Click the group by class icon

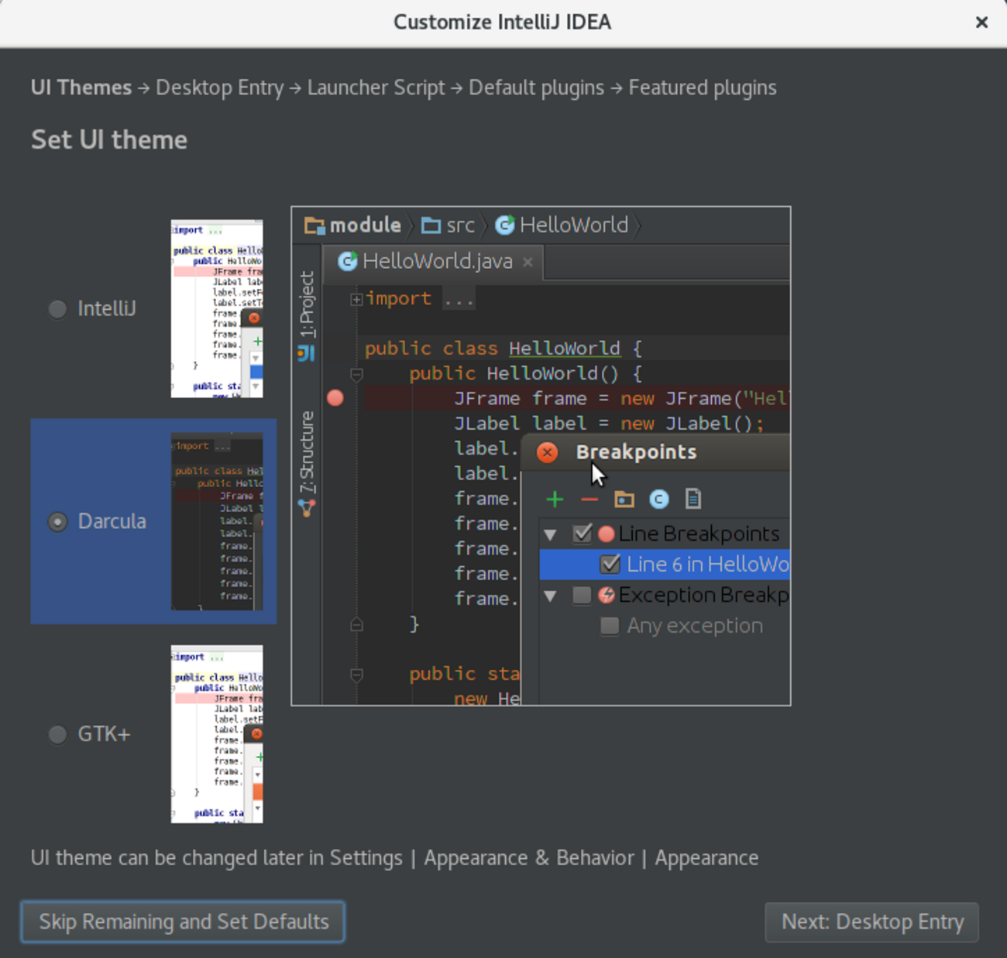click(x=658, y=500)
